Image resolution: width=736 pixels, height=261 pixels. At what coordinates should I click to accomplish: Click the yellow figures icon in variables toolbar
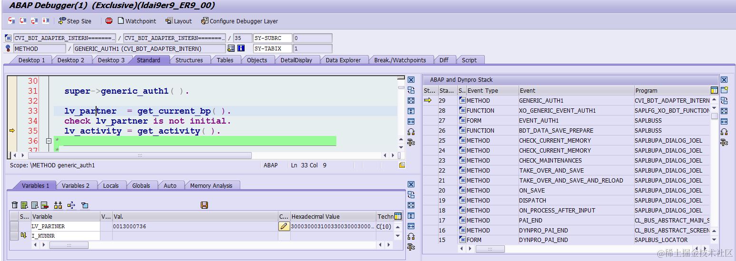pos(58,205)
